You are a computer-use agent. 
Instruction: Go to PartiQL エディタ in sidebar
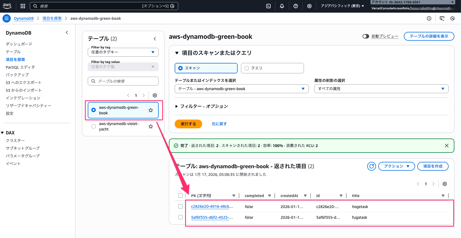[x=20, y=67]
